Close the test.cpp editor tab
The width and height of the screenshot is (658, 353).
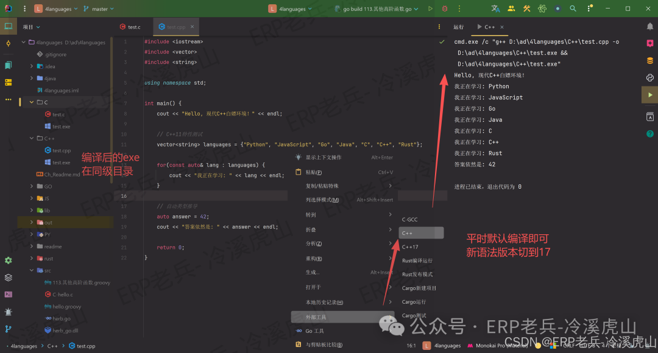tap(192, 26)
